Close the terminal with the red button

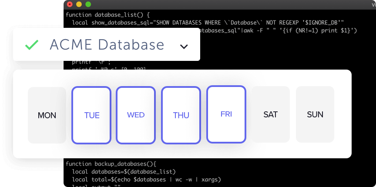tap(70, 4)
